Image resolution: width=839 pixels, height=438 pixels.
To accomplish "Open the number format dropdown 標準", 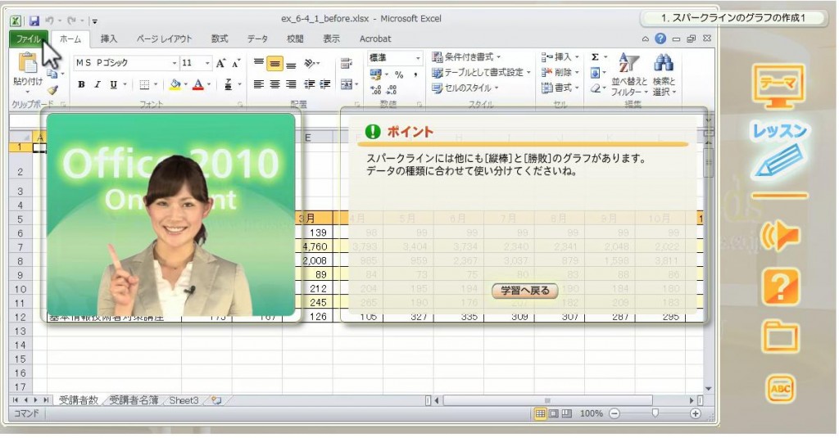I will (418, 58).
